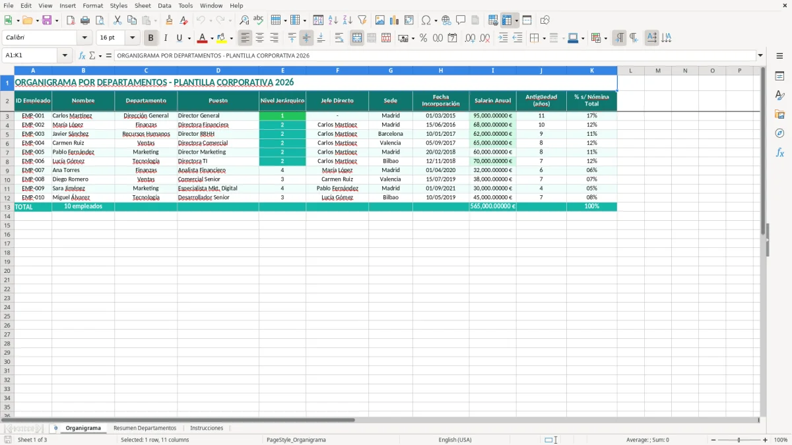This screenshot has height=445, width=792.
Task: Select column H header
Action: coord(441,70)
